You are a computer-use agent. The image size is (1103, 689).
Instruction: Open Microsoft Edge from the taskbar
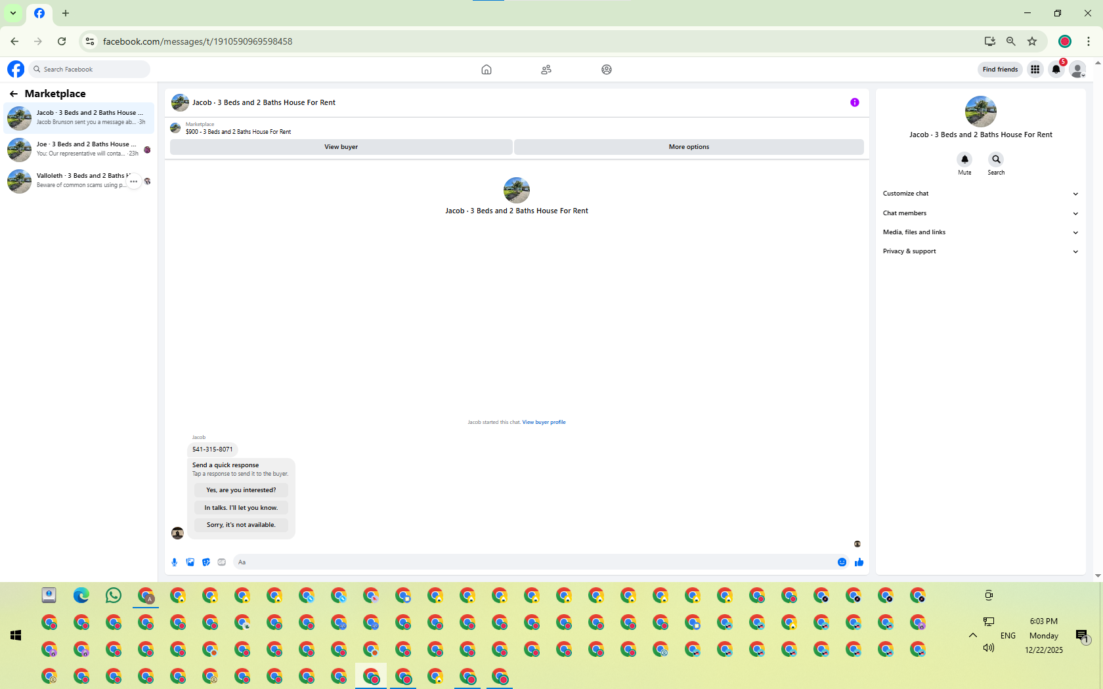[x=81, y=595]
